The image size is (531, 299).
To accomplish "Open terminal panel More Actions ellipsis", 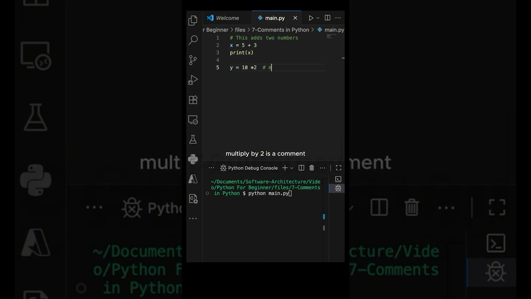I will pos(322,168).
